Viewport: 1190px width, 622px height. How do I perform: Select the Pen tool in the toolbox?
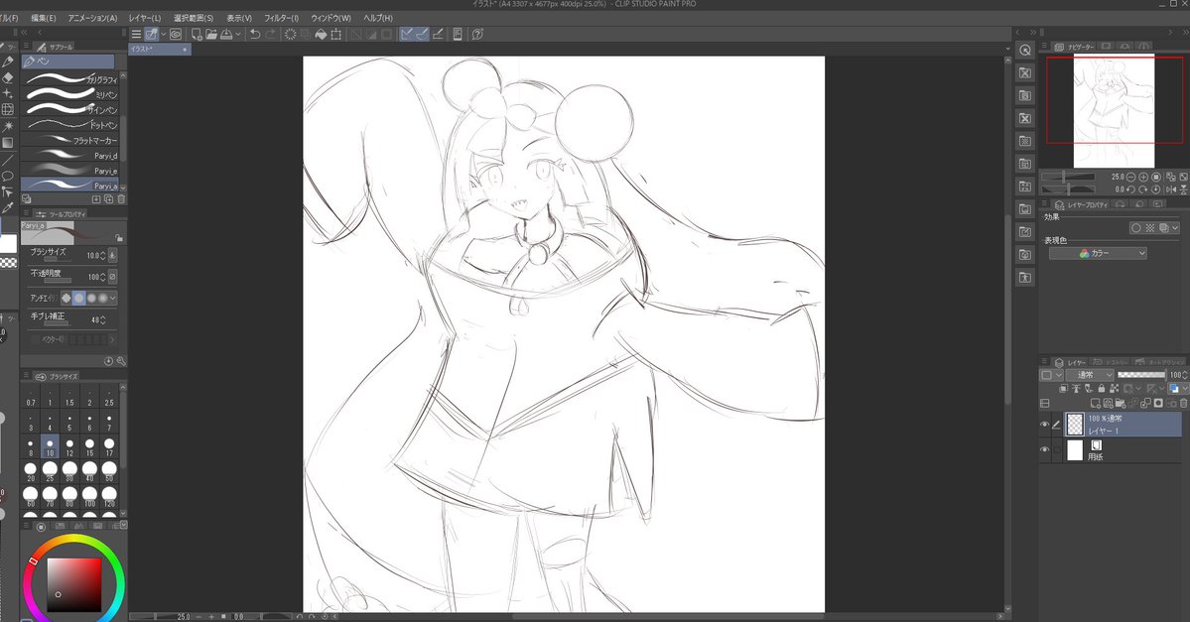click(8, 62)
